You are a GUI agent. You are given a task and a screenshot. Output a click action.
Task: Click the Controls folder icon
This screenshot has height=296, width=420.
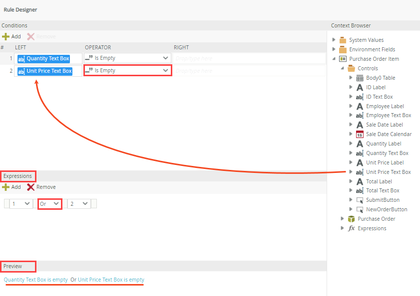tap(351, 68)
